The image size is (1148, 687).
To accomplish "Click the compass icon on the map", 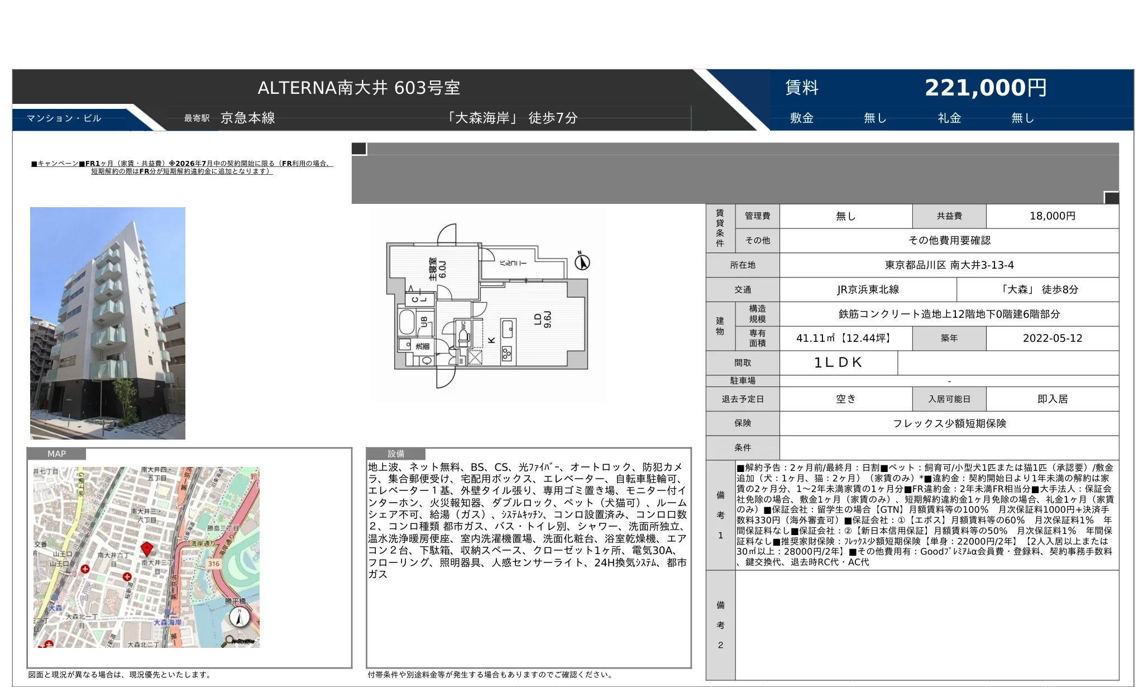I will coord(240,617).
